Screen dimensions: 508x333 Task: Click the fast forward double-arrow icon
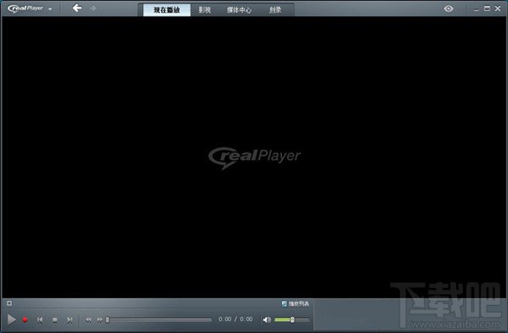(99, 319)
